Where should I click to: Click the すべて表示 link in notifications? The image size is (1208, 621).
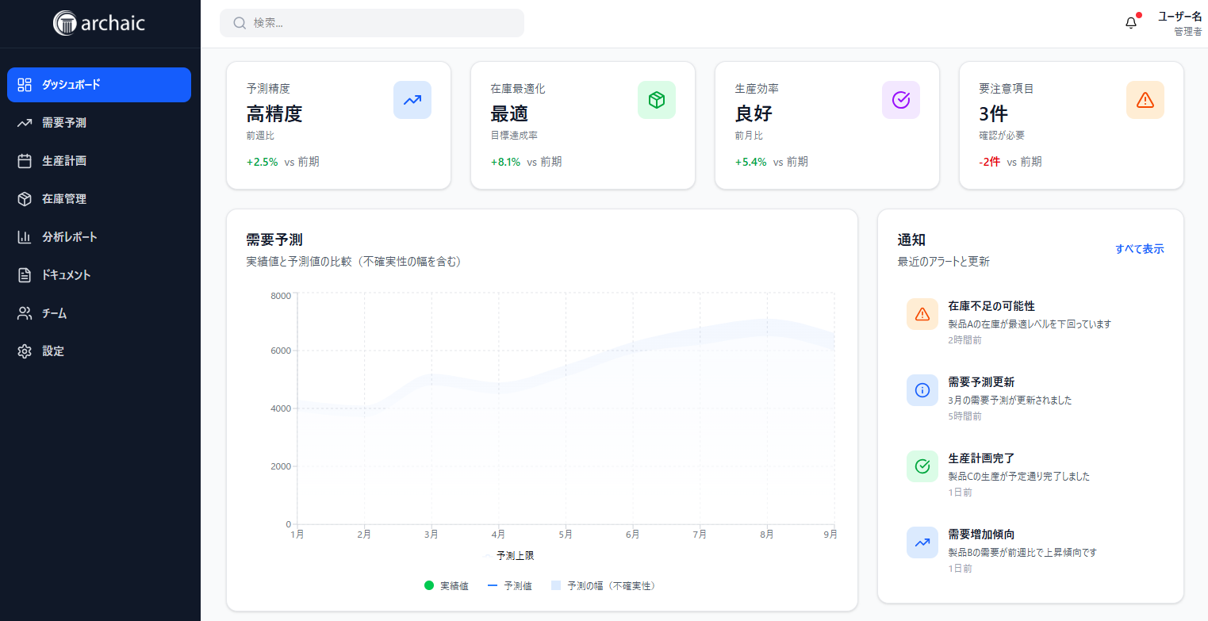(x=1139, y=249)
